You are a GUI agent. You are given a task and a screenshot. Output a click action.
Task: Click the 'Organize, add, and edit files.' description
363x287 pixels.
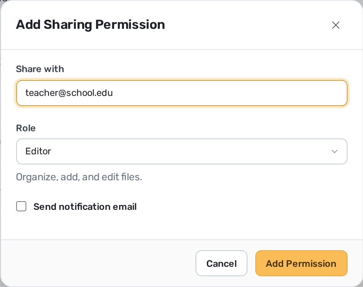click(79, 177)
